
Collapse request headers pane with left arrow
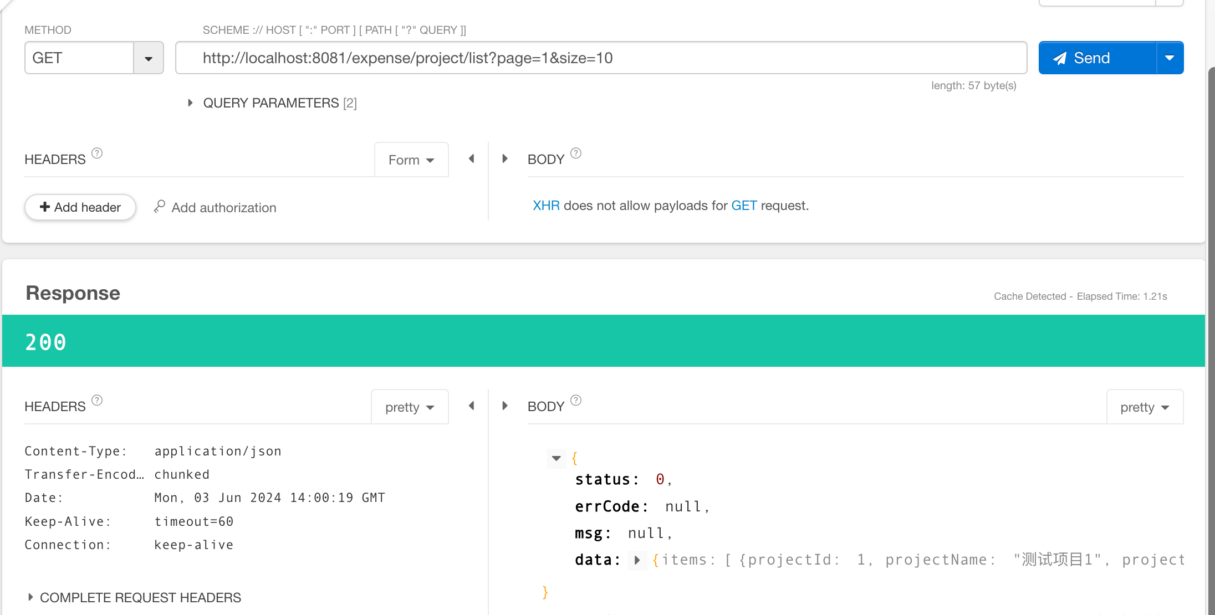tap(472, 159)
